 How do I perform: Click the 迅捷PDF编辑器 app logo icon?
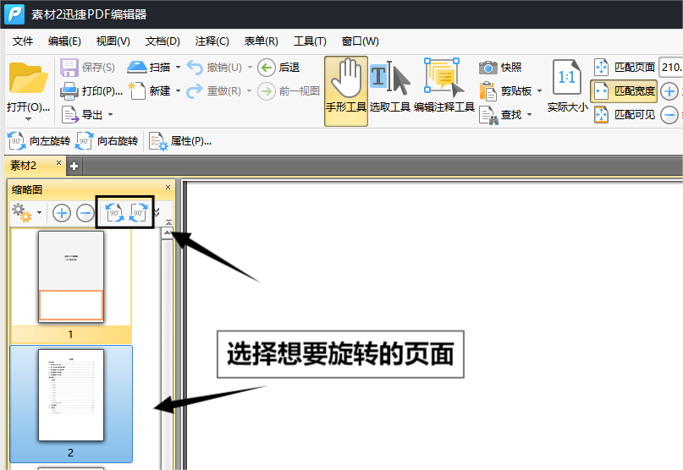pos(14,14)
